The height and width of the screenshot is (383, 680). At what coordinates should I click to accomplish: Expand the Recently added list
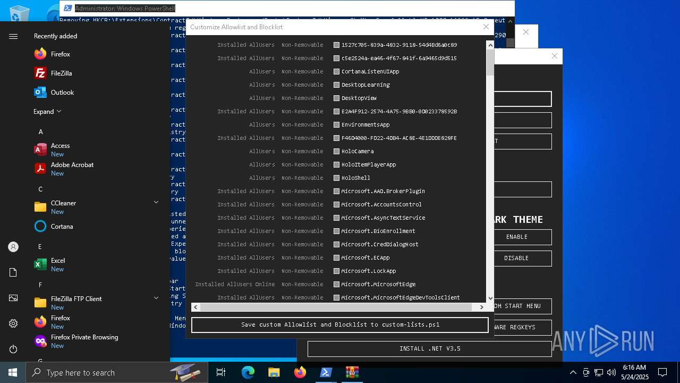47,112
